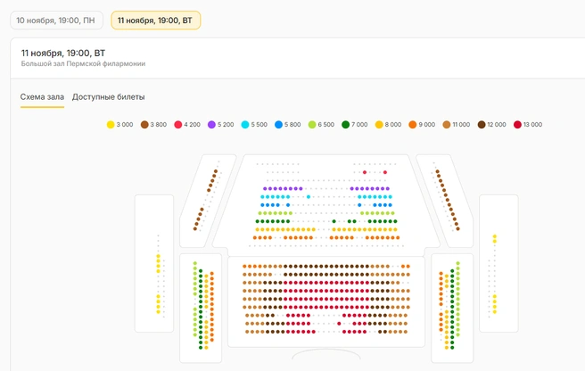Click the cyan 5 500 price swatch
585x371 pixels.
[x=245, y=125]
